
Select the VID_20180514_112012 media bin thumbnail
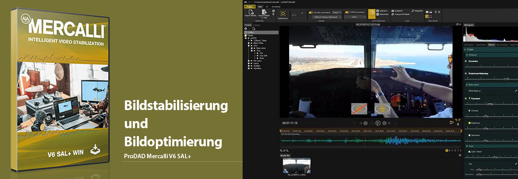click(296, 166)
